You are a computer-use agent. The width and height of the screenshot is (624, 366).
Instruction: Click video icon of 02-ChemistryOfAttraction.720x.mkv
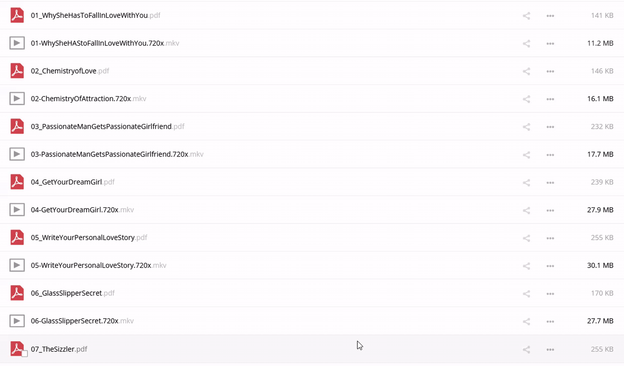[17, 99]
